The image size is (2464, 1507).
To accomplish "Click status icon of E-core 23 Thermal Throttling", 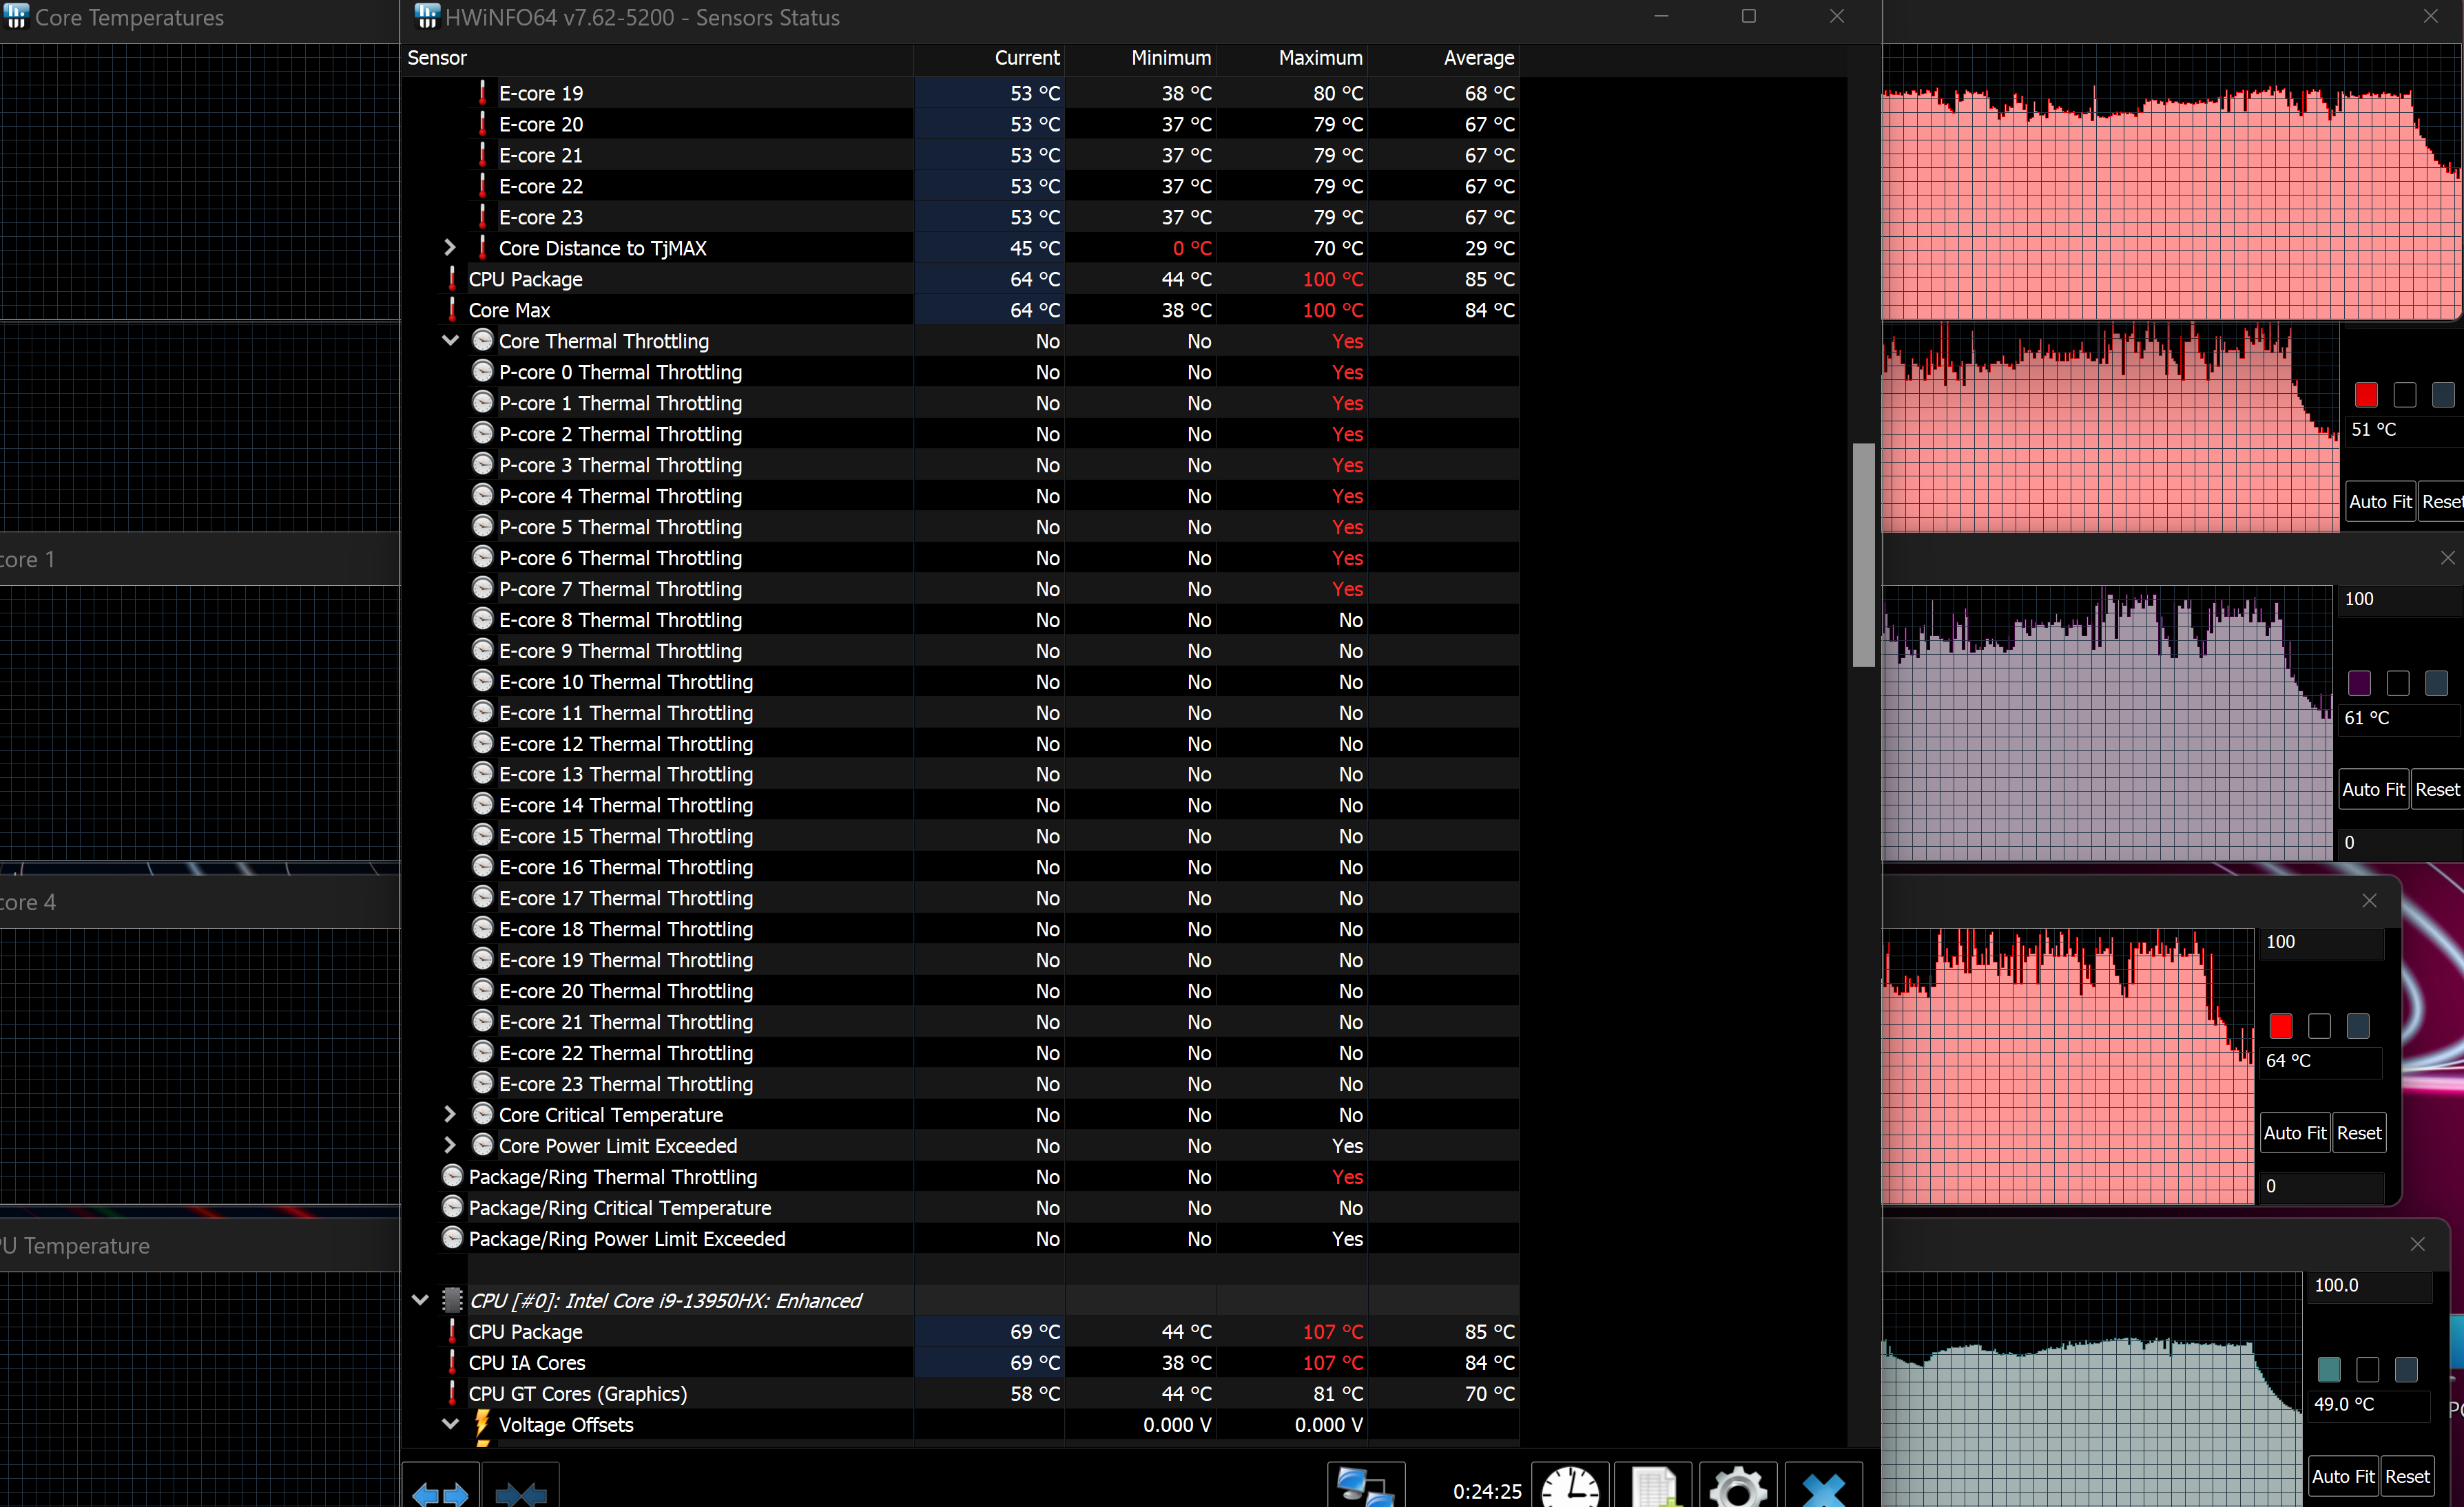I will 483,1084.
